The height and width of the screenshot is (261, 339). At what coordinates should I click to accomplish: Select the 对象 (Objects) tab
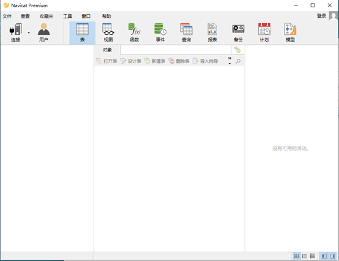107,50
